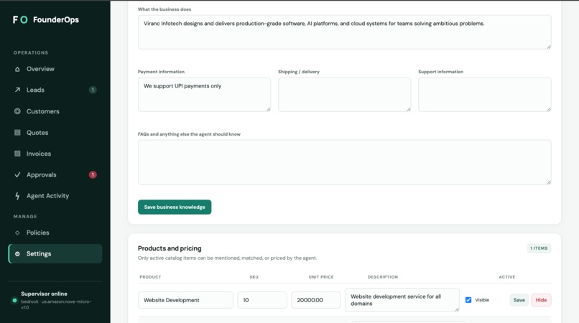This screenshot has width=579, height=323.
Task: Click the MANAGE section label
Action: (x=25, y=216)
